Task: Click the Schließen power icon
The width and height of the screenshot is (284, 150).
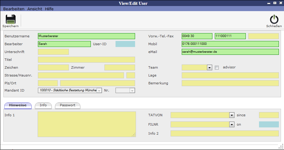Action: click(274, 19)
